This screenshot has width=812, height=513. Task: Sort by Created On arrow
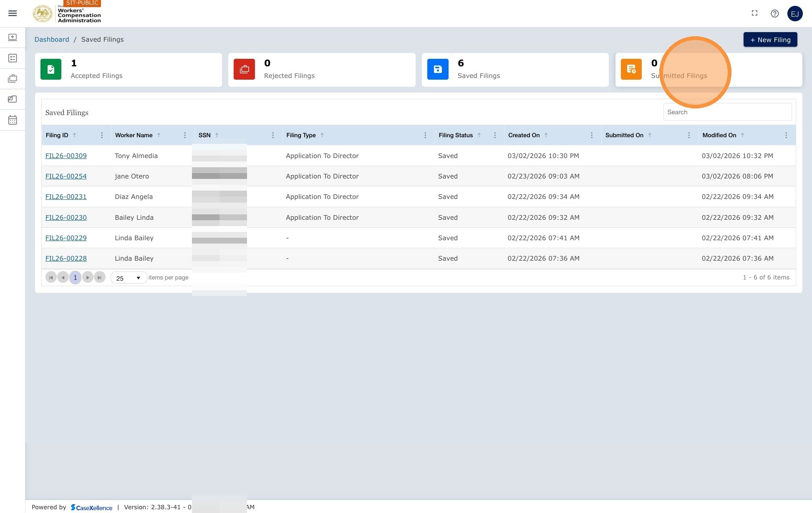point(546,135)
